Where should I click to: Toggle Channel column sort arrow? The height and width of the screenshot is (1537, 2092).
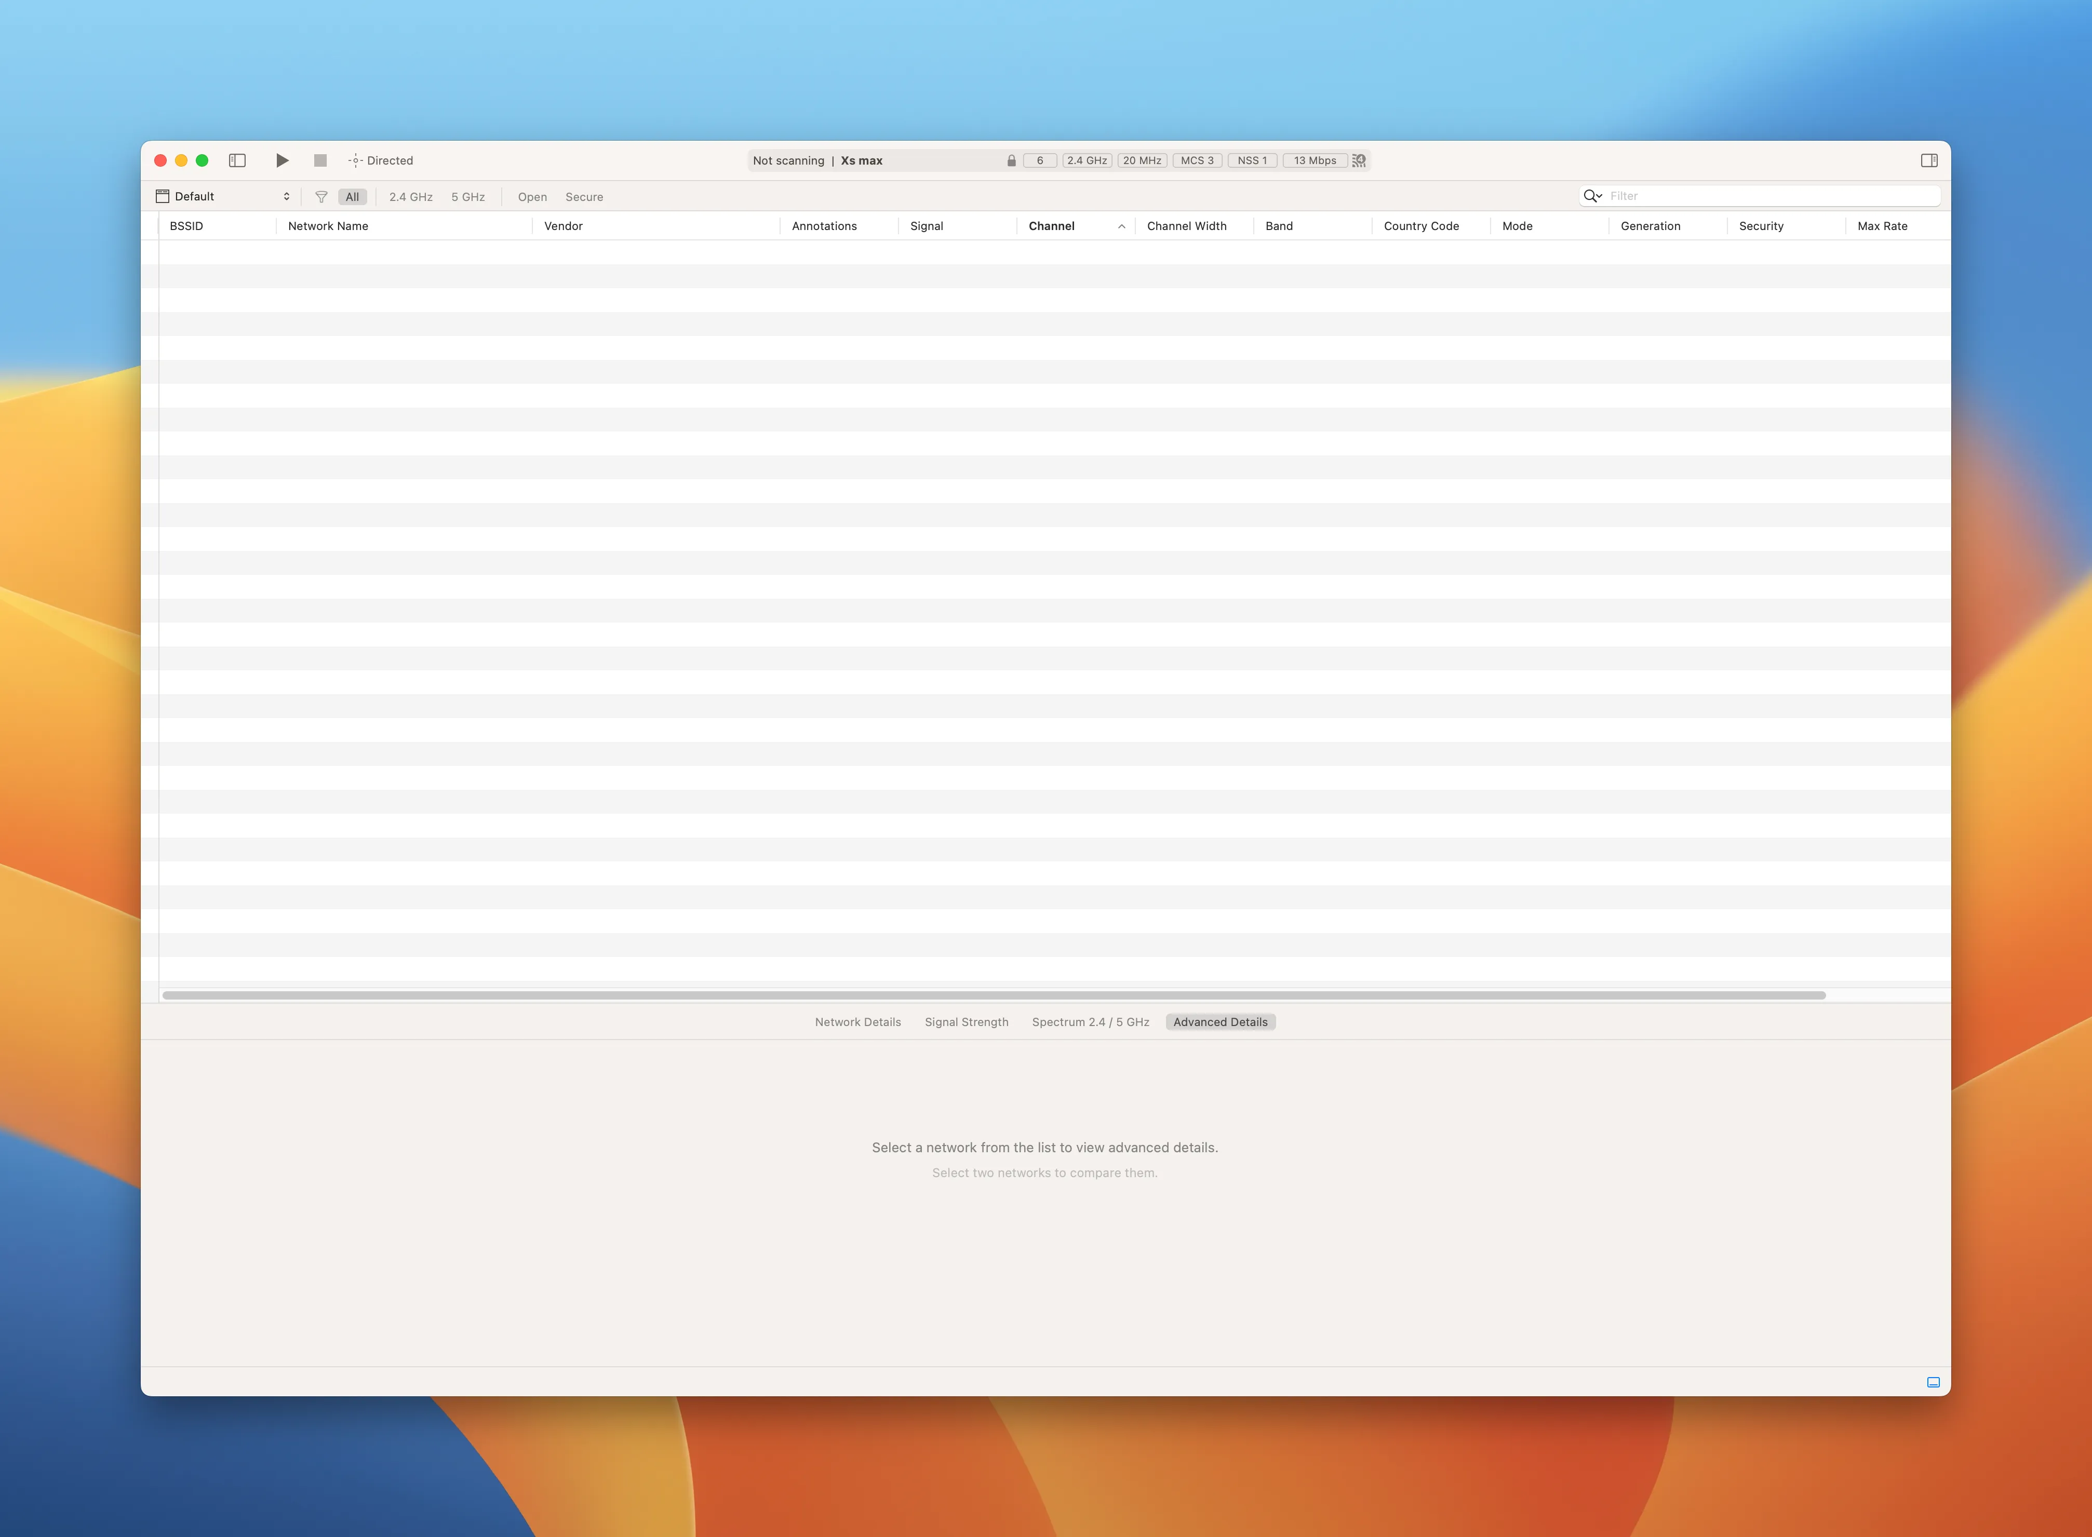pos(1121,226)
